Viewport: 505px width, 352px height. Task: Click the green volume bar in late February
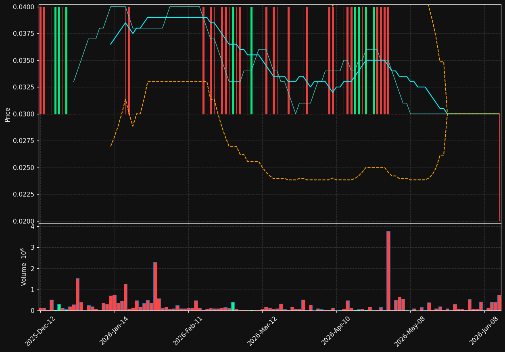point(233,306)
